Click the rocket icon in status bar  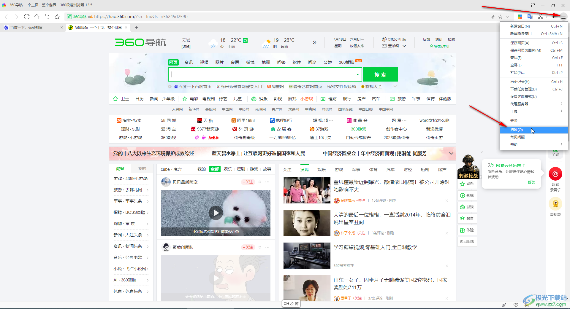tap(504, 305)
